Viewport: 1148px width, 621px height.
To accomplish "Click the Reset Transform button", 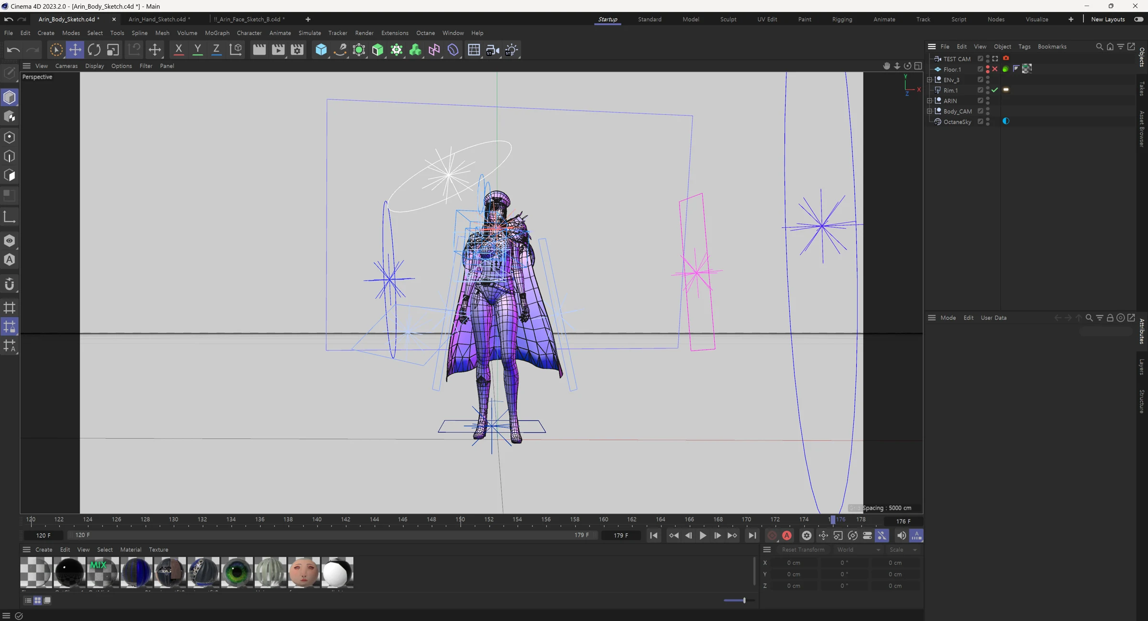I will pos(803,550).
